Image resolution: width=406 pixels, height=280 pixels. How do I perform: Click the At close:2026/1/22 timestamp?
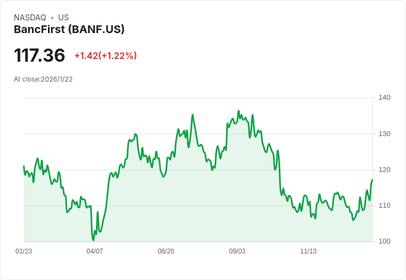point(43,79)
